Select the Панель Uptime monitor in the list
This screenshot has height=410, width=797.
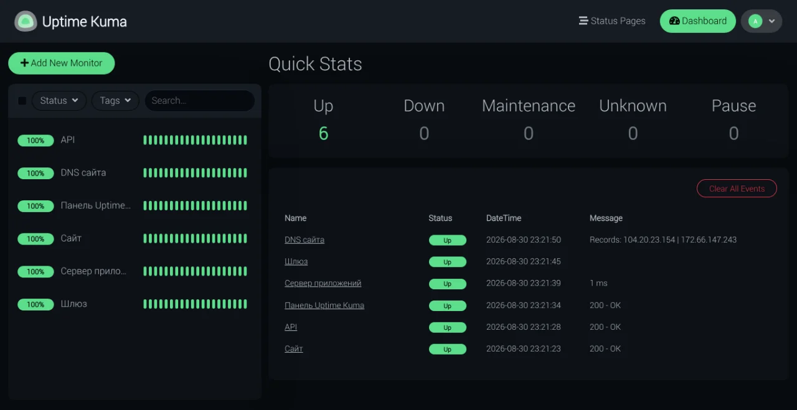(134, 206)
